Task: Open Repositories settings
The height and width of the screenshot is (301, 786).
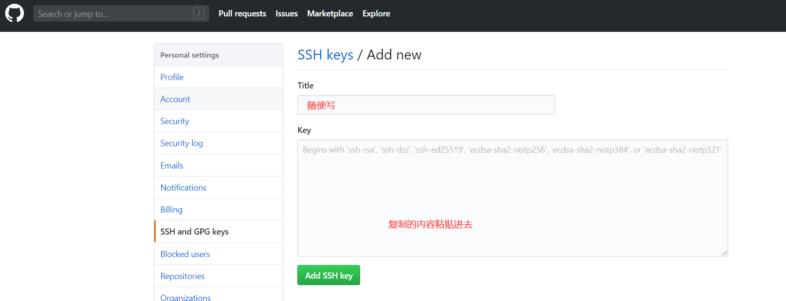Action: coord(219,276)
